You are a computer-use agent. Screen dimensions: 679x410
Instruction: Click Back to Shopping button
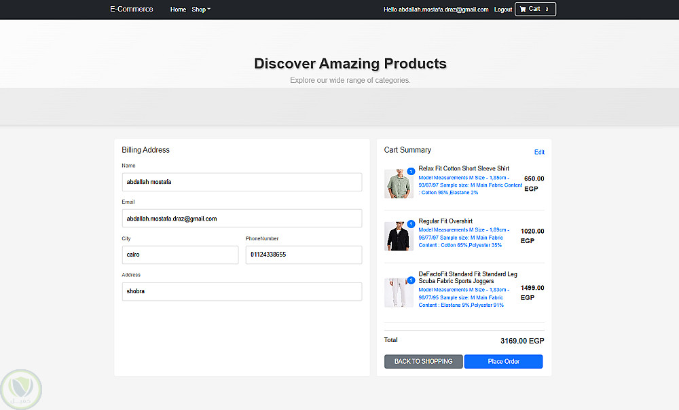[x=423, y=362]
